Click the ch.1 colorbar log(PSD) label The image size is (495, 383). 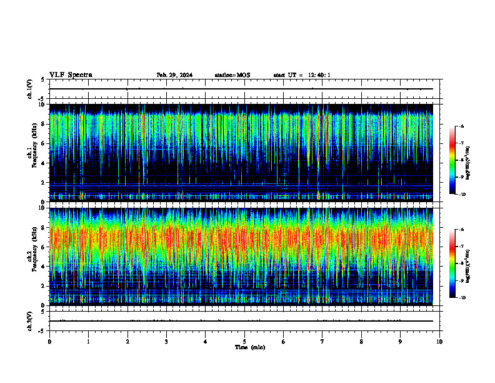[x=468, y=163]
